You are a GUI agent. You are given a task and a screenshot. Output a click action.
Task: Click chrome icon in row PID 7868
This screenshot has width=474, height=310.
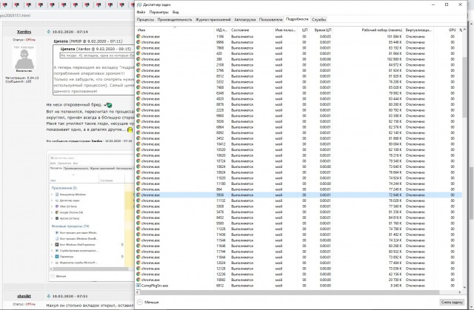[x=138, y=47]
